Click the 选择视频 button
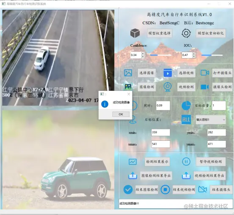 point(186,73)
